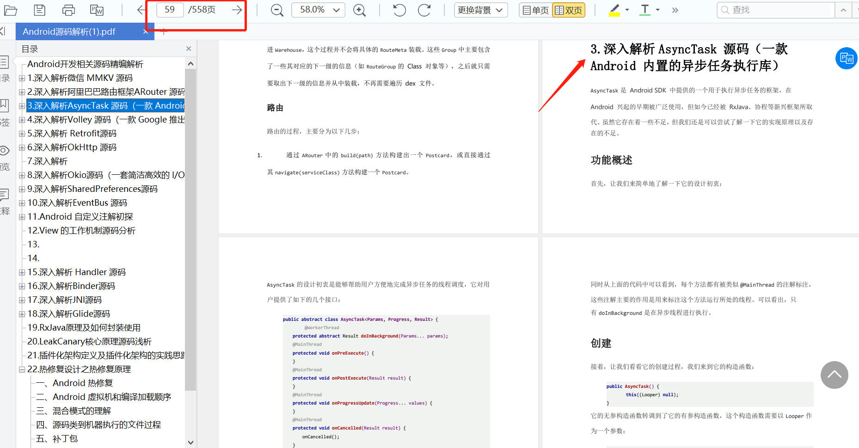The height and width of the screenshot is (448, 859).
Task: Undo the last action
Action: pyautogui.click(x=399, y=10)
